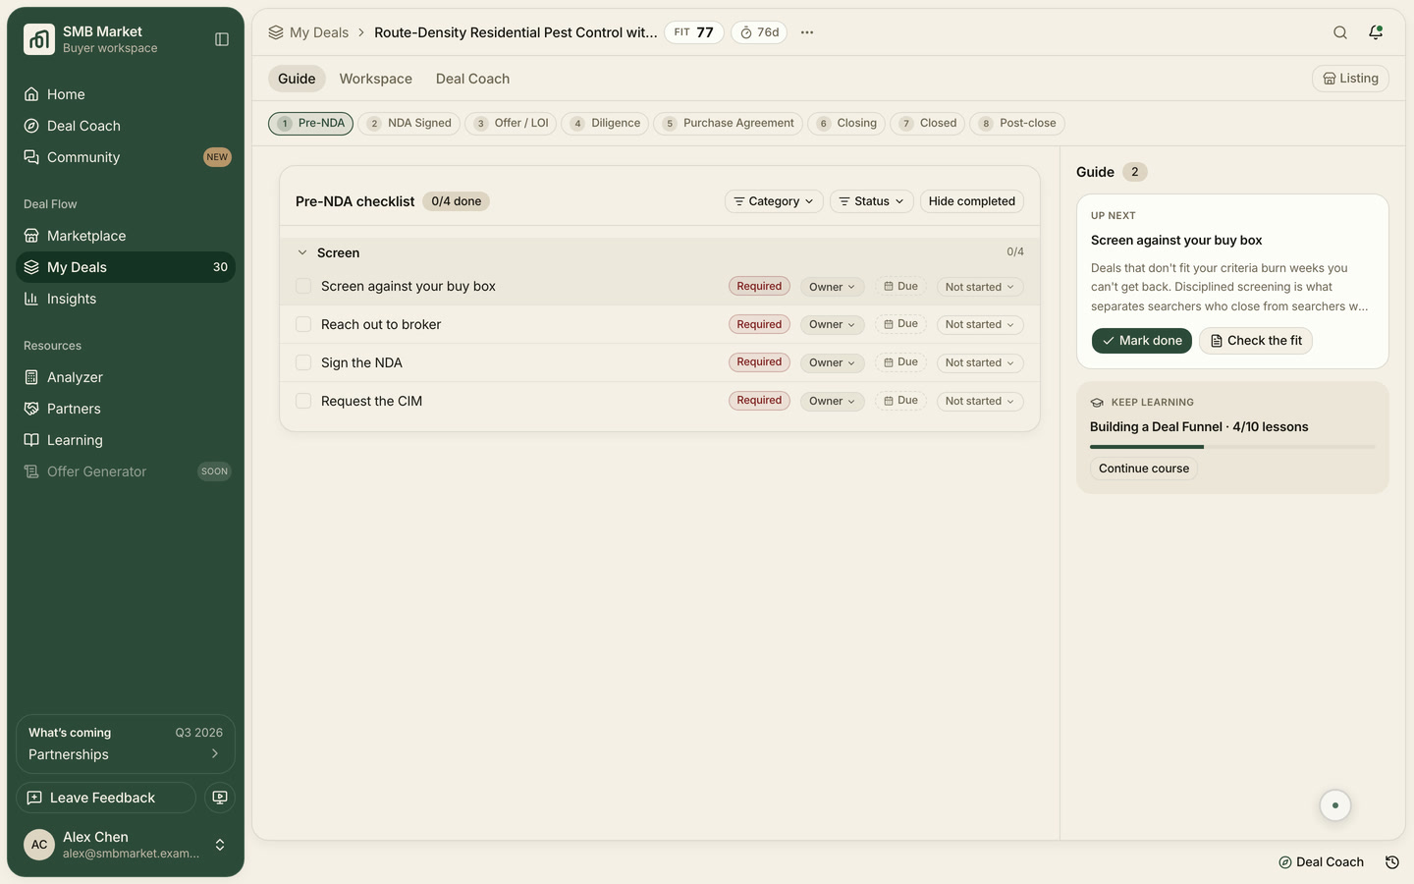Click the 76d timer badge
Screen dimensions: 1414x884
[x=759, y=32]
